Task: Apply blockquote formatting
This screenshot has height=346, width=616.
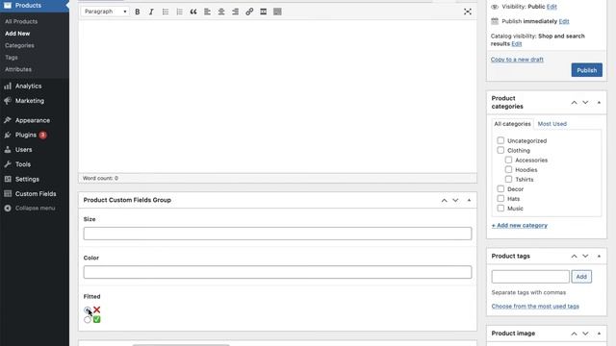Action: pos(193,12)
